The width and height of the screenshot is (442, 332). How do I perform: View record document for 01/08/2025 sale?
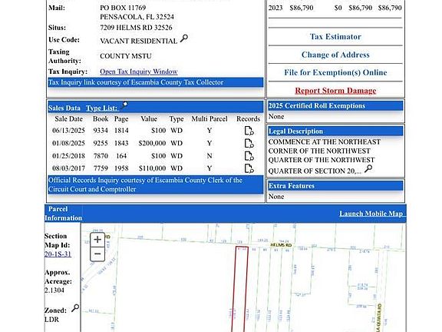[249, 144]
